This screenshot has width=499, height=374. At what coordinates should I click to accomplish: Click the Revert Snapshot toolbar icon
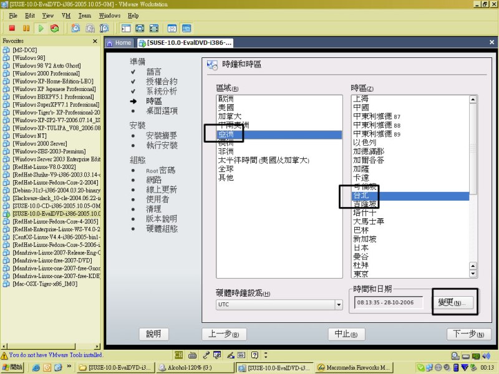[90, 28]
